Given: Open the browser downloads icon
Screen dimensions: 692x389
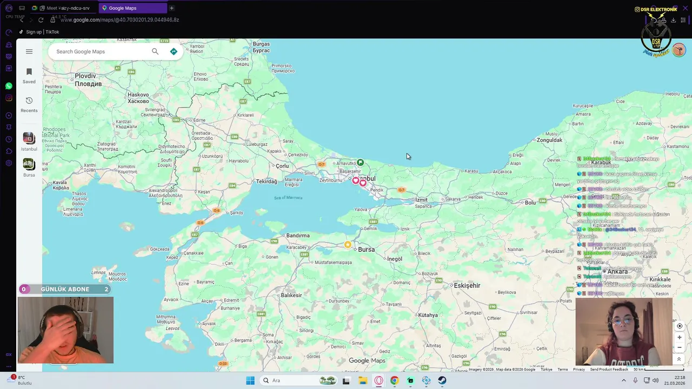Looking at the screenshot, I should click(673, 20).
